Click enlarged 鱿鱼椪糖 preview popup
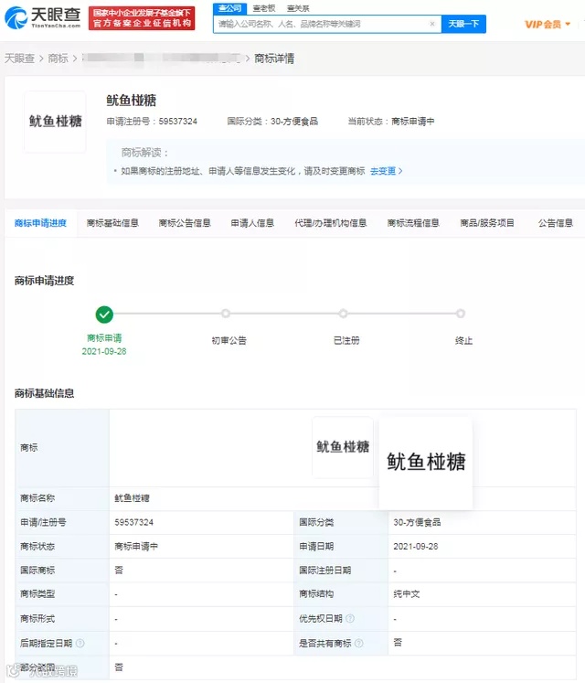This screenshot has height=683, width=585. point(426,463)
